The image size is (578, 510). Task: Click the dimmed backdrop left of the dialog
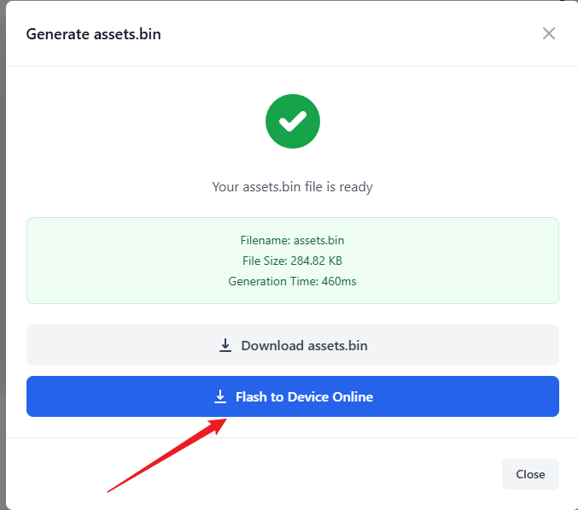3,256
